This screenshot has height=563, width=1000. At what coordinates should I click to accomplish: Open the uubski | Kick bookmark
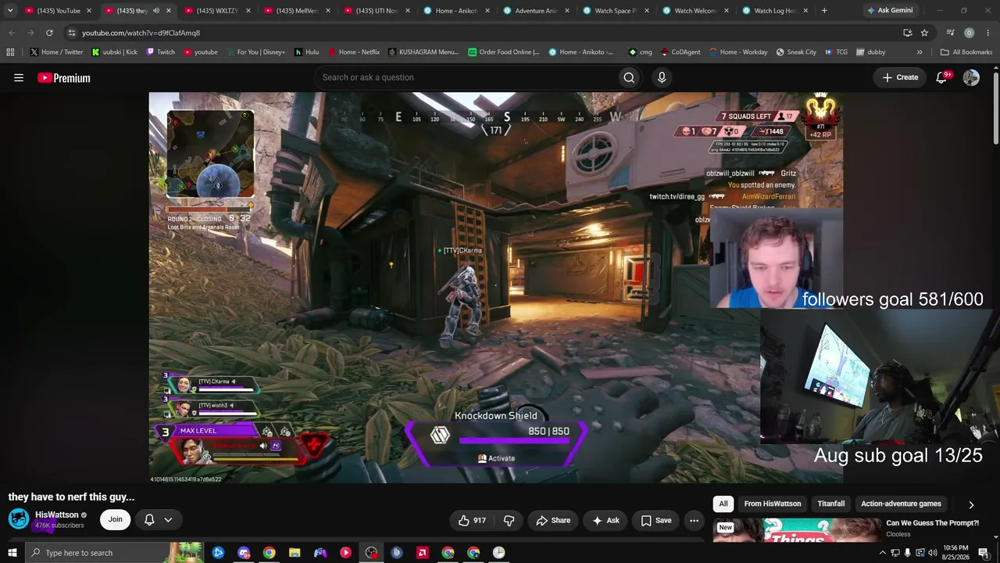tap(114, 52)
